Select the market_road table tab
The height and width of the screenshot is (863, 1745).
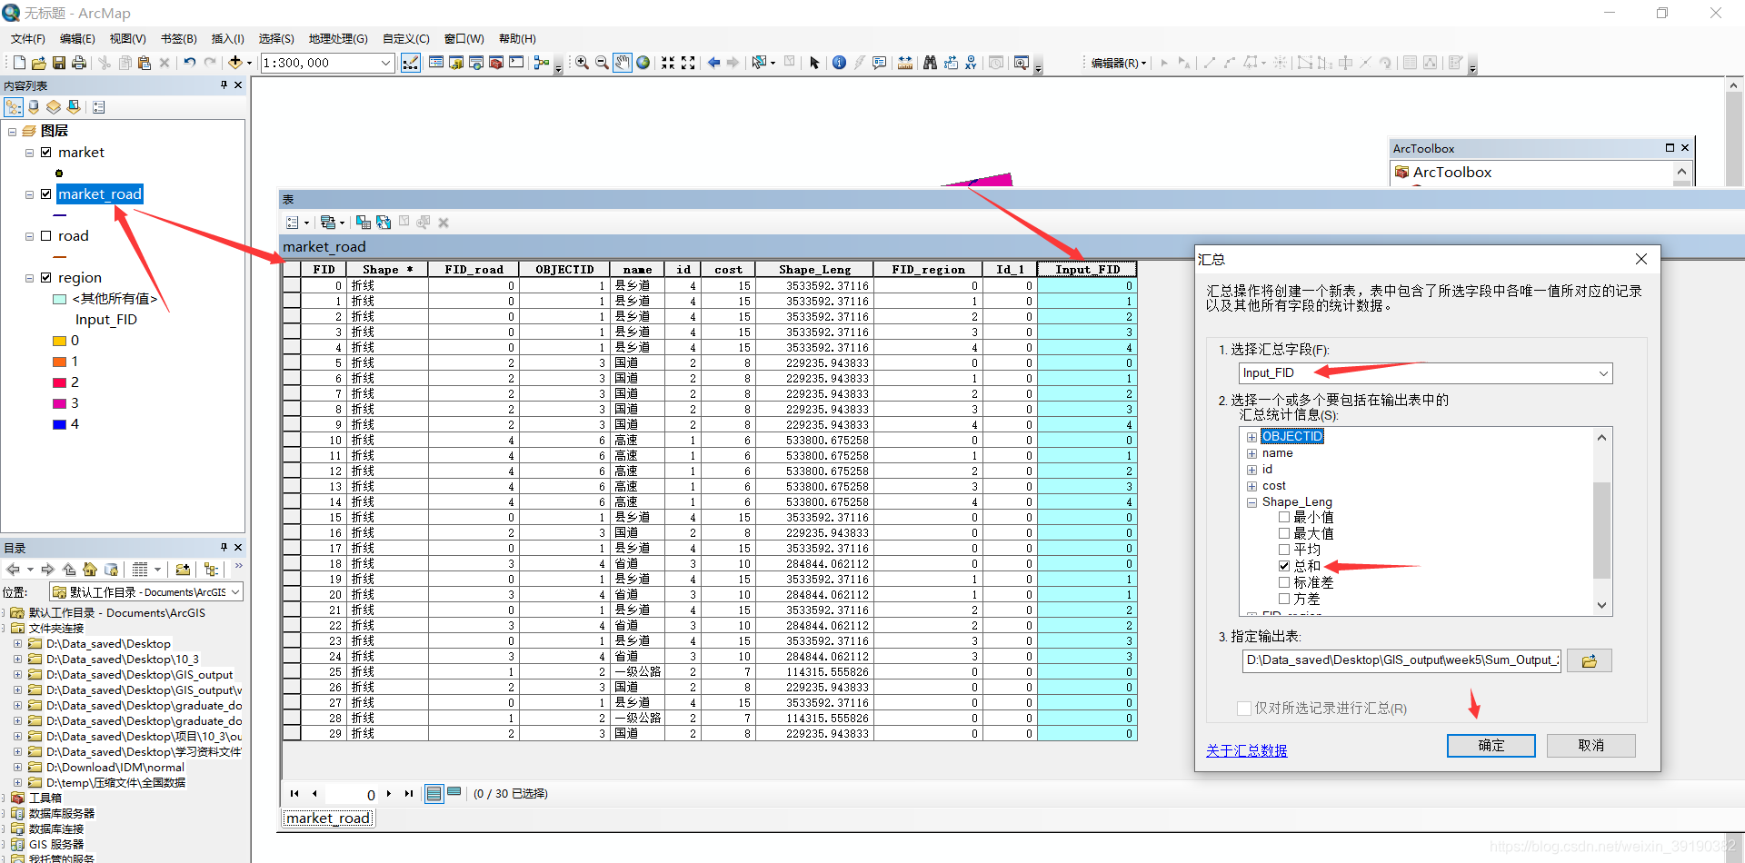pos(328,818)
